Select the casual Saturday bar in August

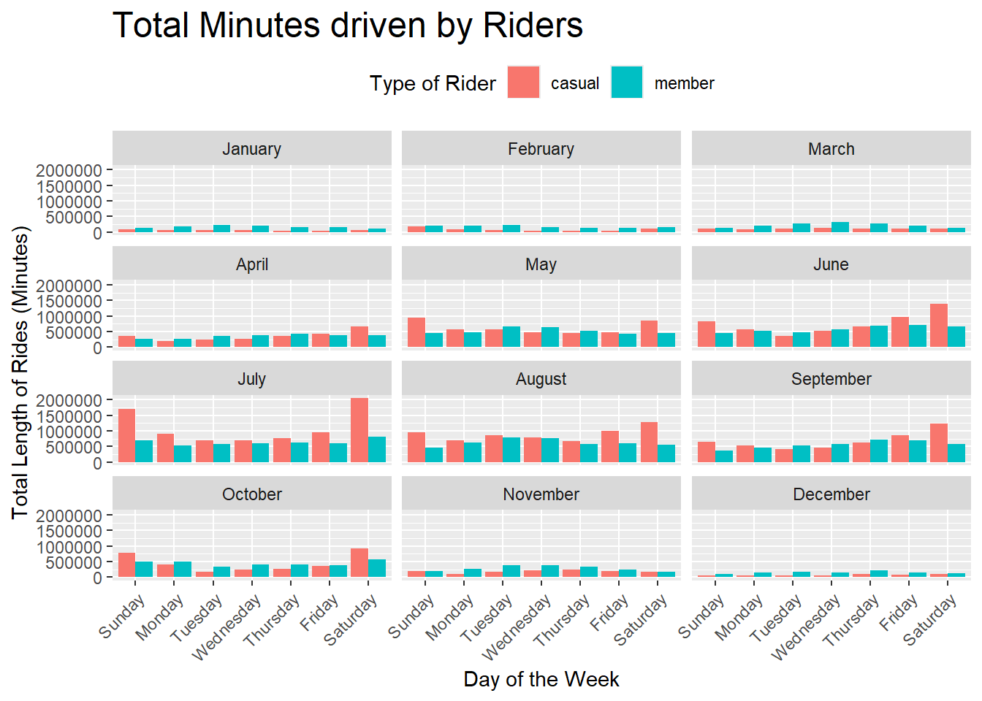click(x=649, y=442)
